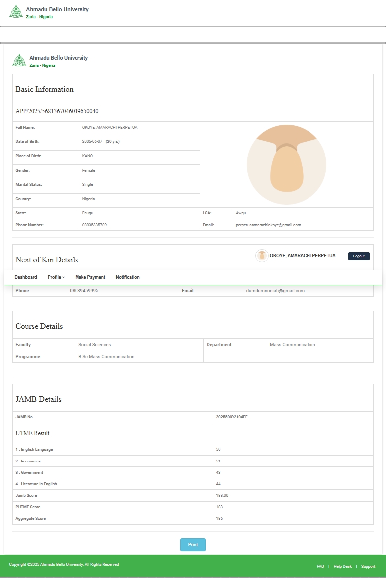The image size is (386, 578).
Task: Click the large applicant passport photo placeholder
Action: 286,164
